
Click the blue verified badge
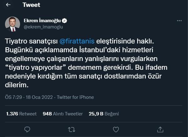pos(64,21)
